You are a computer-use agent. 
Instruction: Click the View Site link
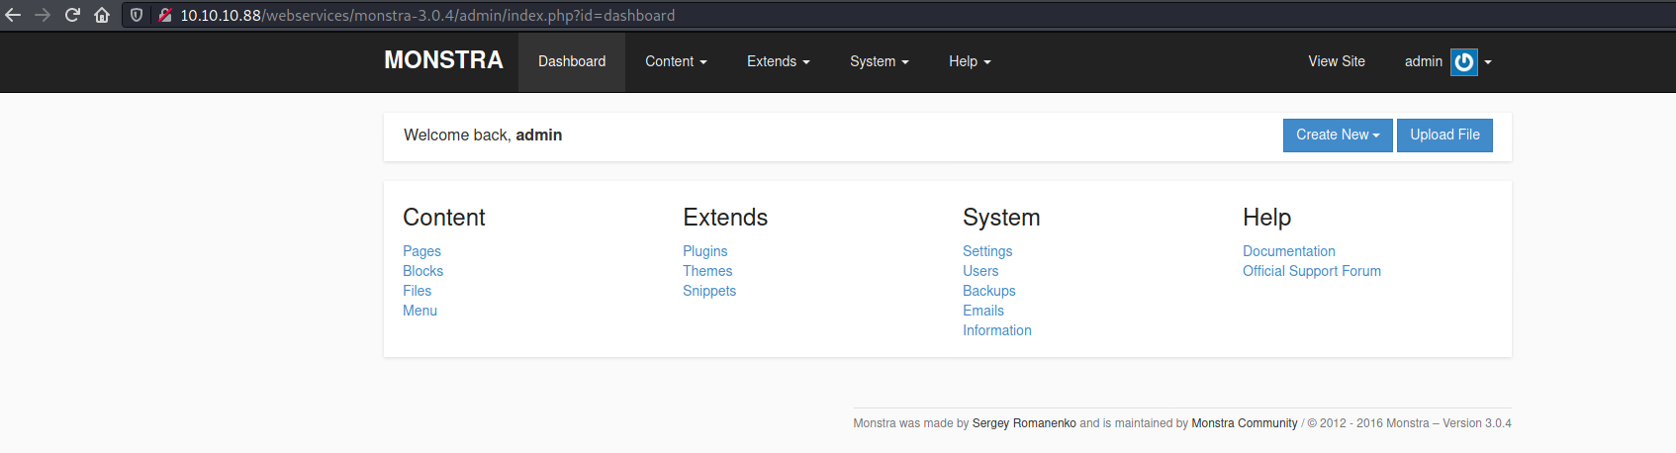(1336, 61)
